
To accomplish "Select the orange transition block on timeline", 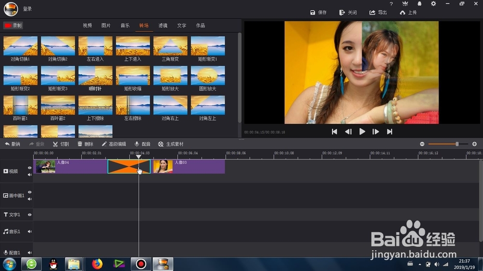I will (129, 166).
